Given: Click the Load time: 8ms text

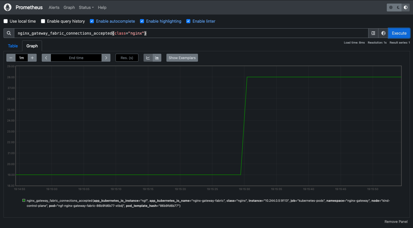Looking at the screenshot, I should (x=354, y=43).
